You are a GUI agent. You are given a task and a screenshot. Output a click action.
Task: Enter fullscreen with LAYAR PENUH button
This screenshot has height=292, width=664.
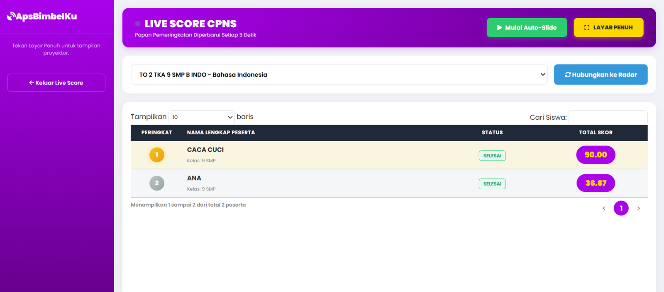pyautogui.click(x=609, y=27)
